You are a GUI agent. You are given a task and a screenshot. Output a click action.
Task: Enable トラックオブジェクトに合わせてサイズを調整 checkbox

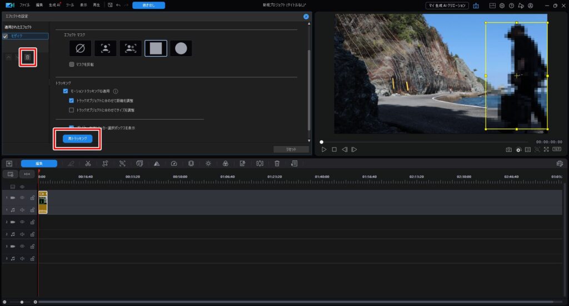(72, 110)
